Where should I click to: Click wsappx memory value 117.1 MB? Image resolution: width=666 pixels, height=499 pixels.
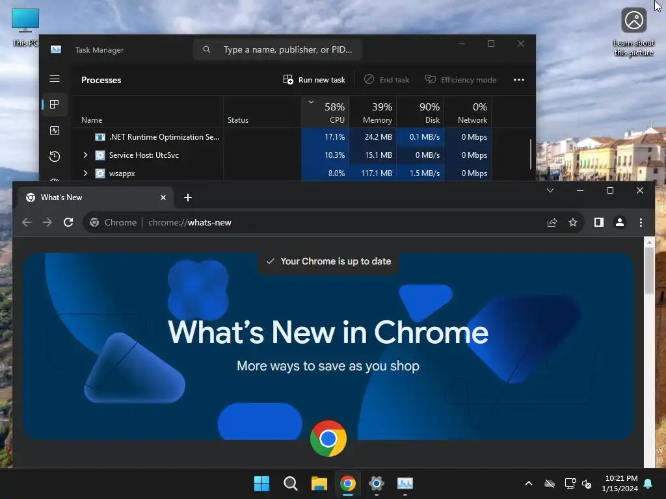coord(377,173)
